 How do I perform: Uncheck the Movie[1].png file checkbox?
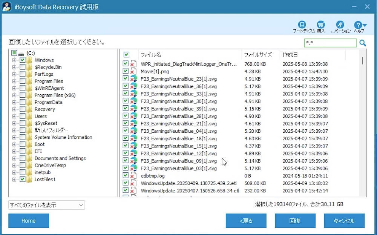[125, 71]
